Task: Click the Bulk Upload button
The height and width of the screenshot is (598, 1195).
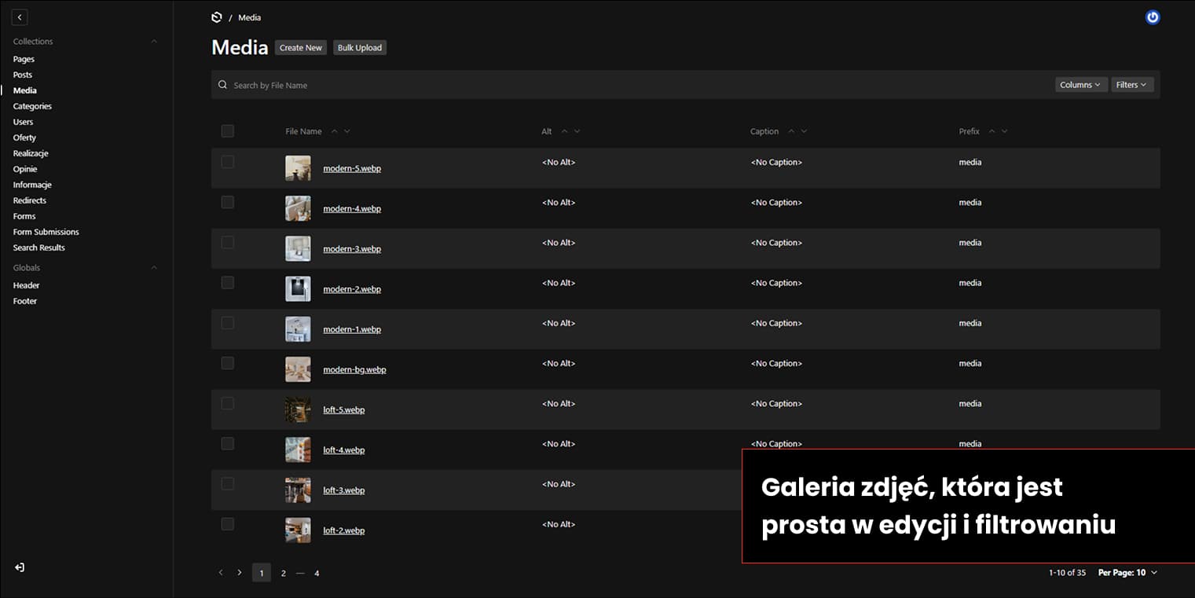Action: pyautogui.click(x=359, y=48)
